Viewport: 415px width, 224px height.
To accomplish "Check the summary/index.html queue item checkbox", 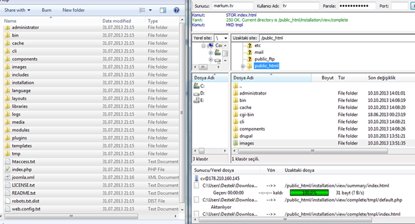I will tap(196, 186).
